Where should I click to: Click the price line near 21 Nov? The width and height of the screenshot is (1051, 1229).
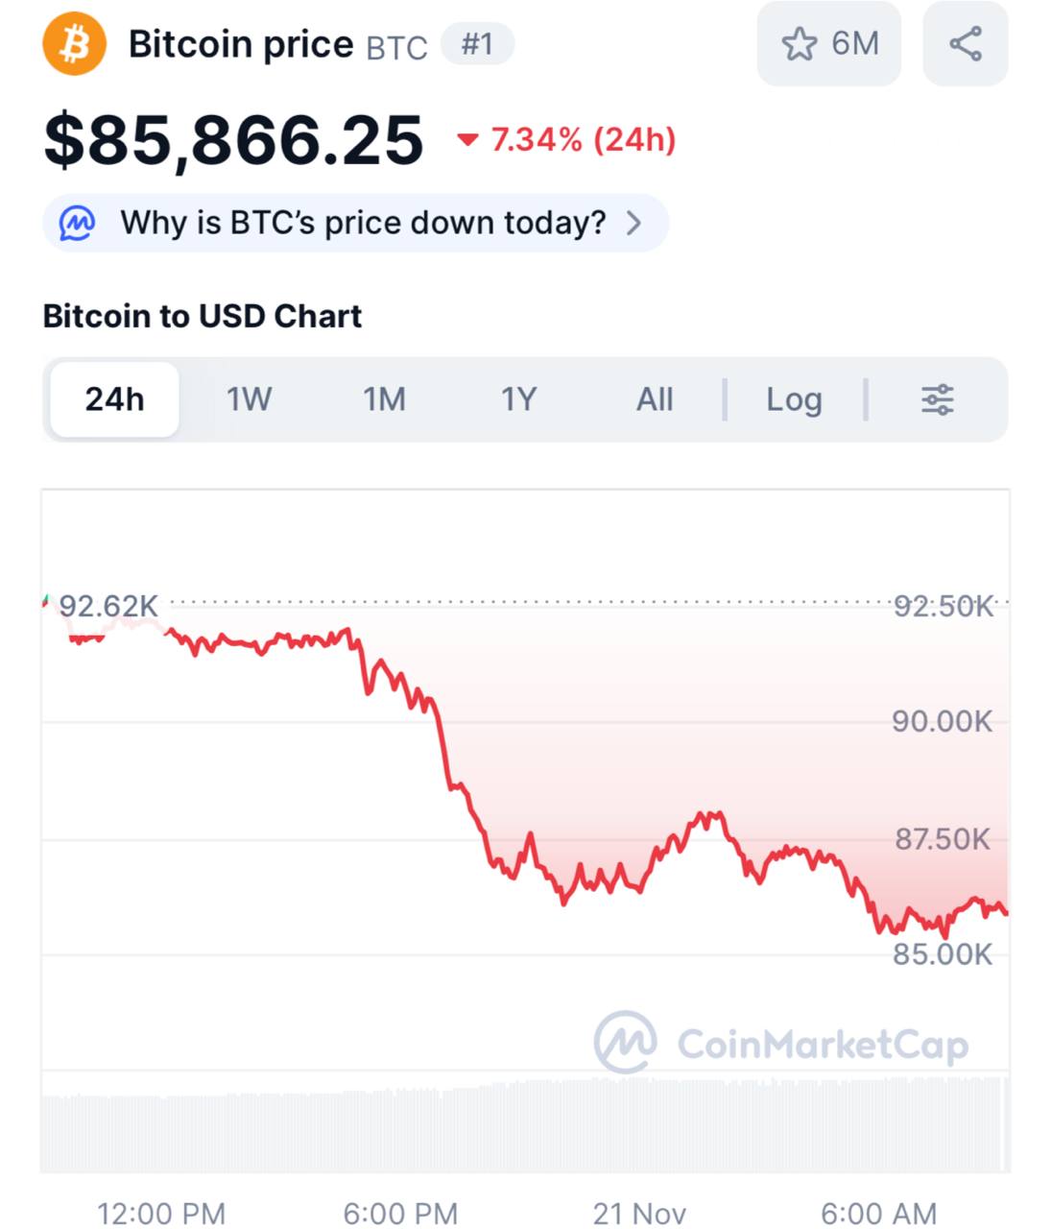pyautogui.click(x=640, y=888)
